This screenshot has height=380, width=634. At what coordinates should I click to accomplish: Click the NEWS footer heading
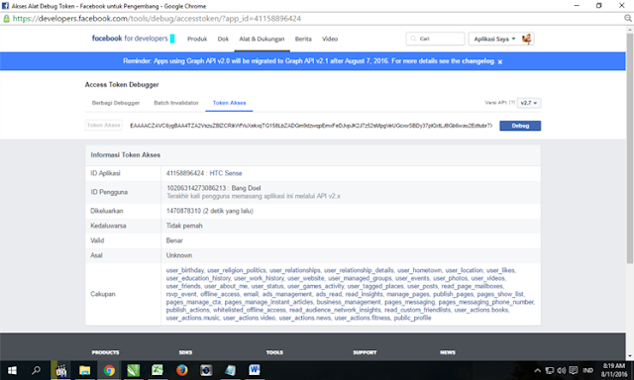448,352
